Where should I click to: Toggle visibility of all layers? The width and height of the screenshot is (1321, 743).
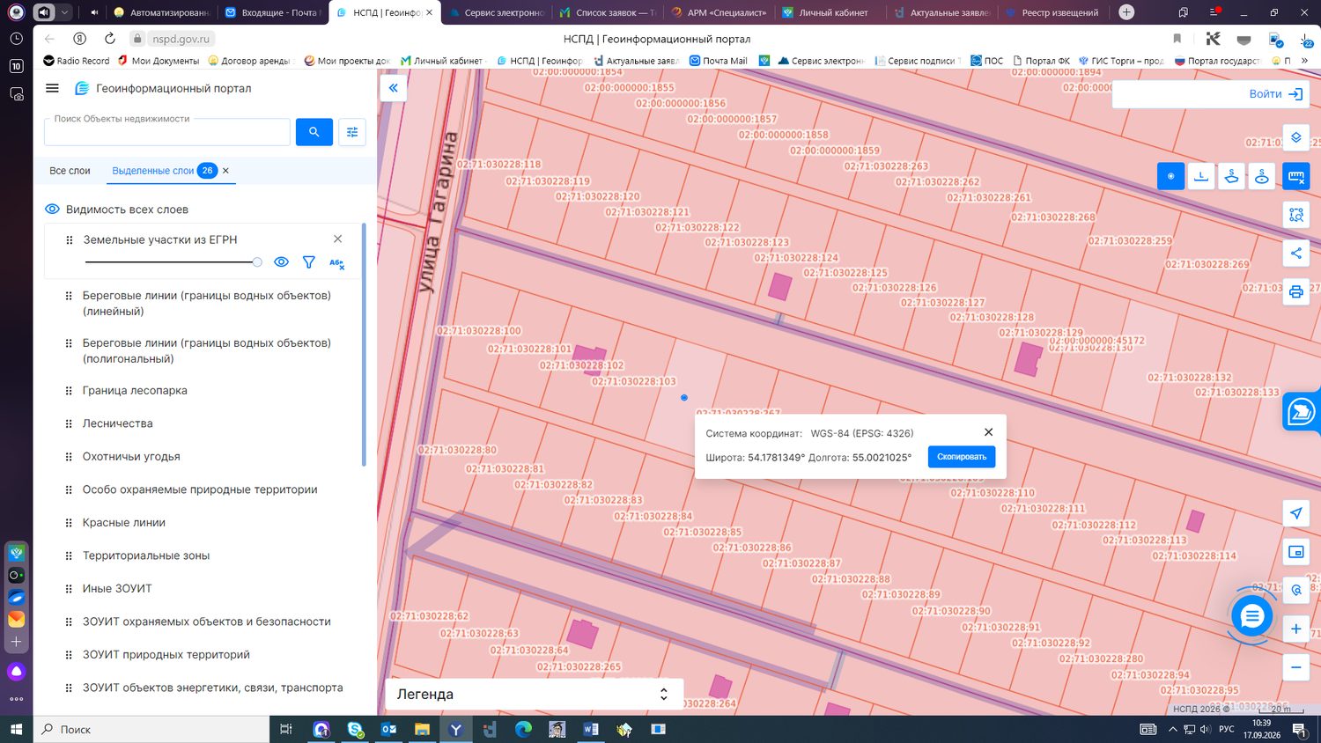52,210
